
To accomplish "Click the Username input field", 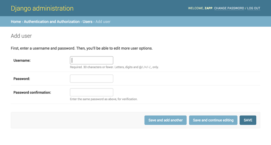I will click(91, 60).
